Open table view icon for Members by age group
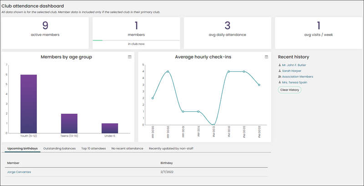Image resolution: width=364 pixels, height=186 pixels. pyautogui.click(x=130, y=57)
